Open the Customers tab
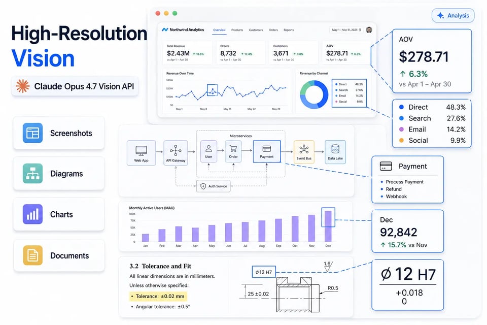The width and height of the screenshot is (487, 325). tap(256, 30)
